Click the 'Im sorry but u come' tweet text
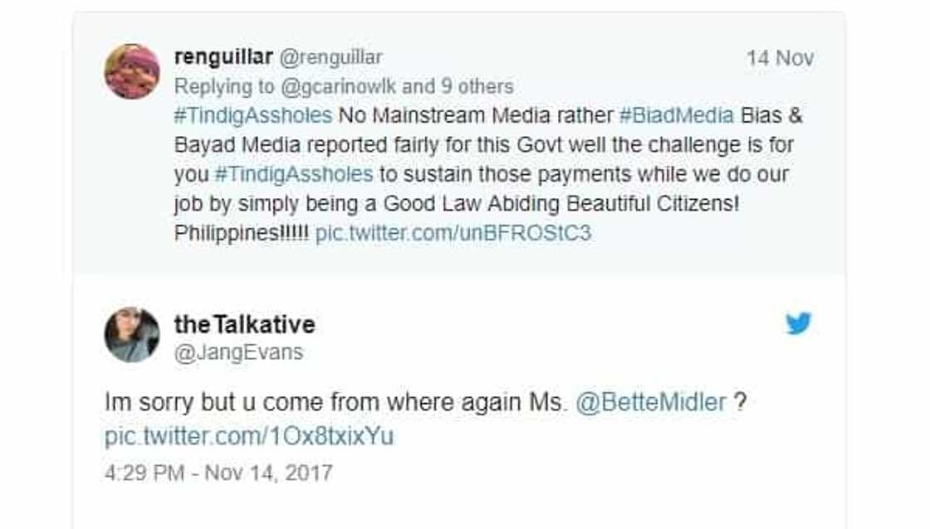 coord(332,404)
